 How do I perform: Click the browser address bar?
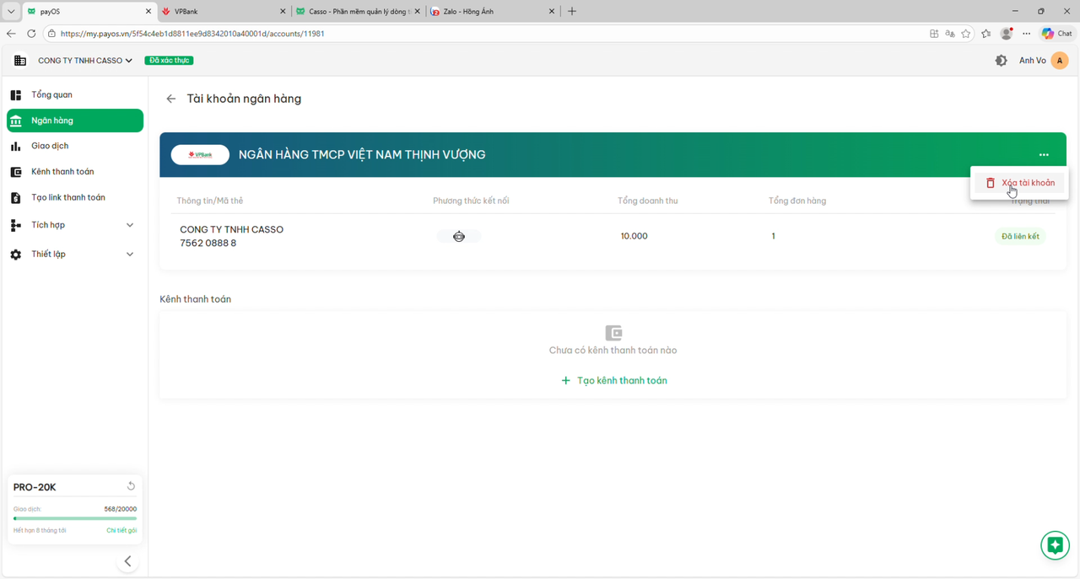pos(337,33)
